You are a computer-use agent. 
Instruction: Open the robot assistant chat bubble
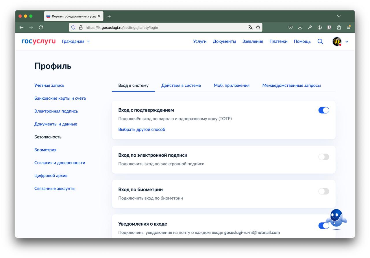pyautogui.click(x=336, y=219)
